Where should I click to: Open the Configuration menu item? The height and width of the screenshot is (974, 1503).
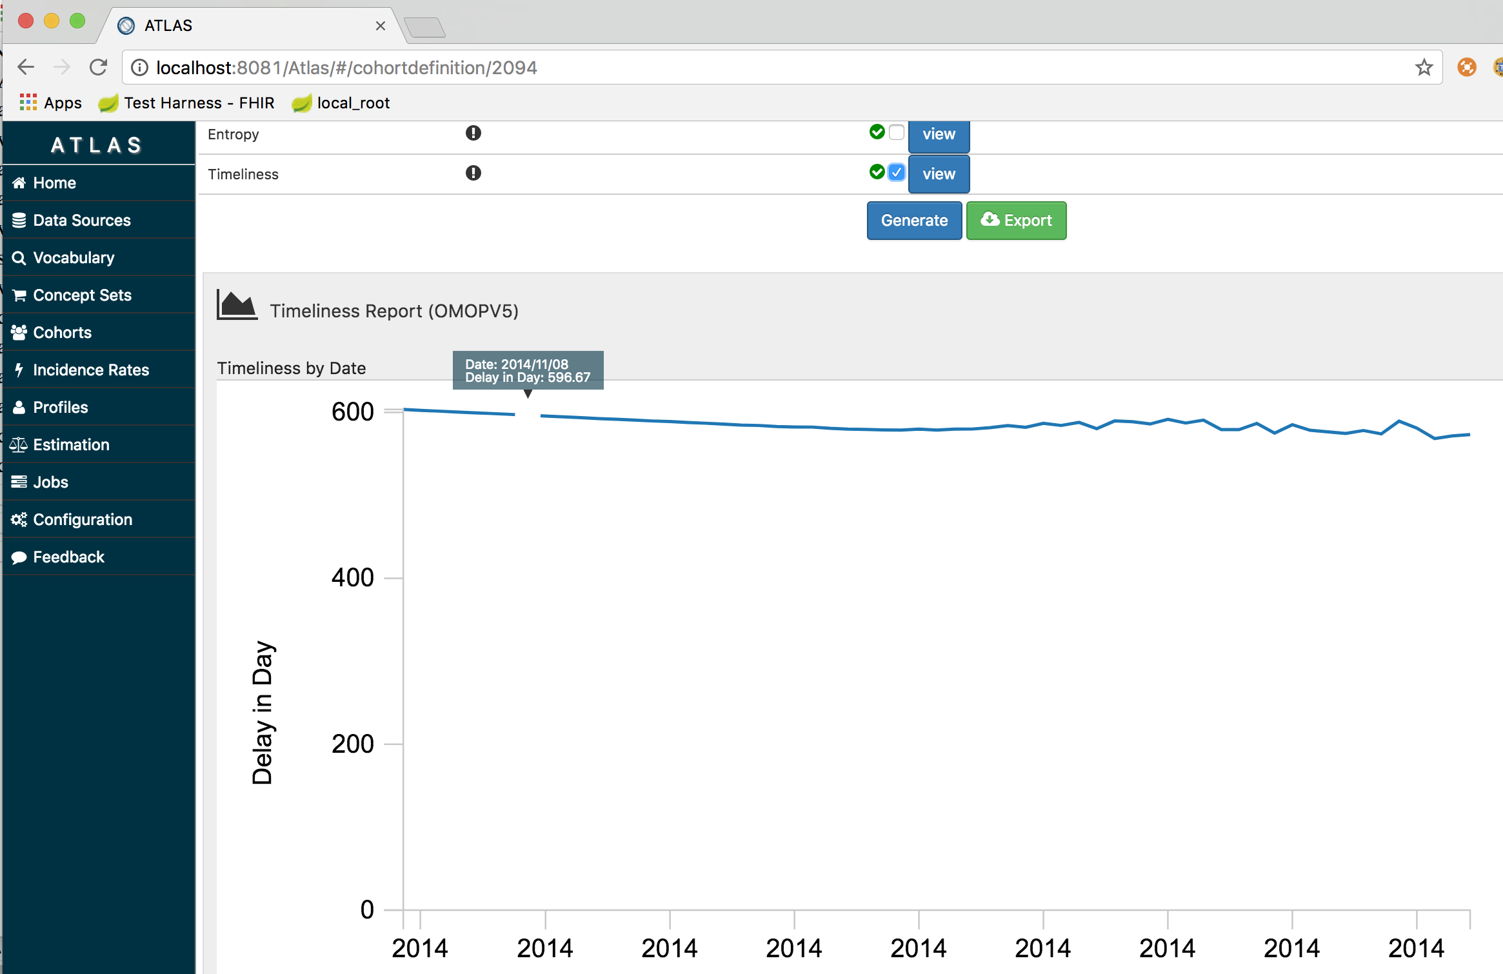(82, 519)
